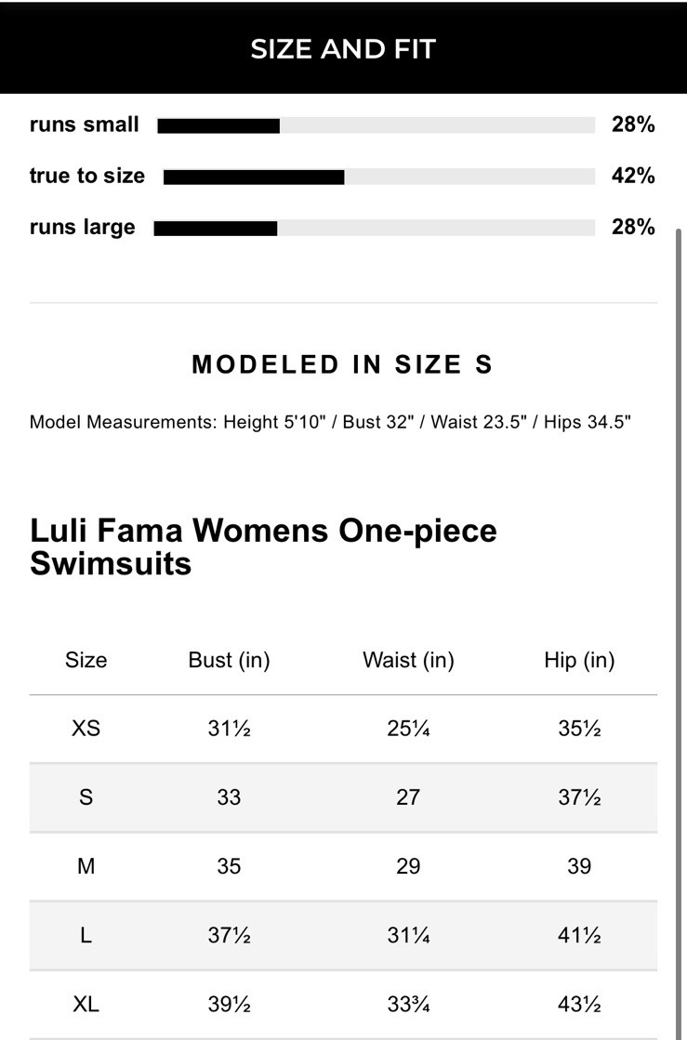
Task: Click the SIZE AND FIT header bar
Action: (343, 48)
